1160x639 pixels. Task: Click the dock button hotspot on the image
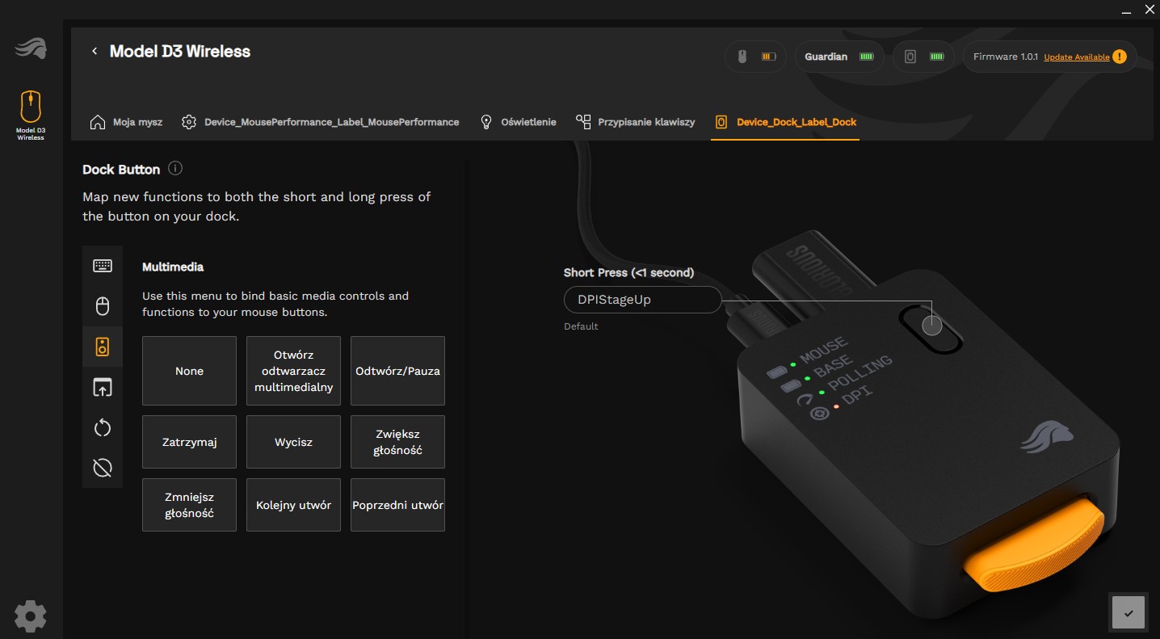932,326
